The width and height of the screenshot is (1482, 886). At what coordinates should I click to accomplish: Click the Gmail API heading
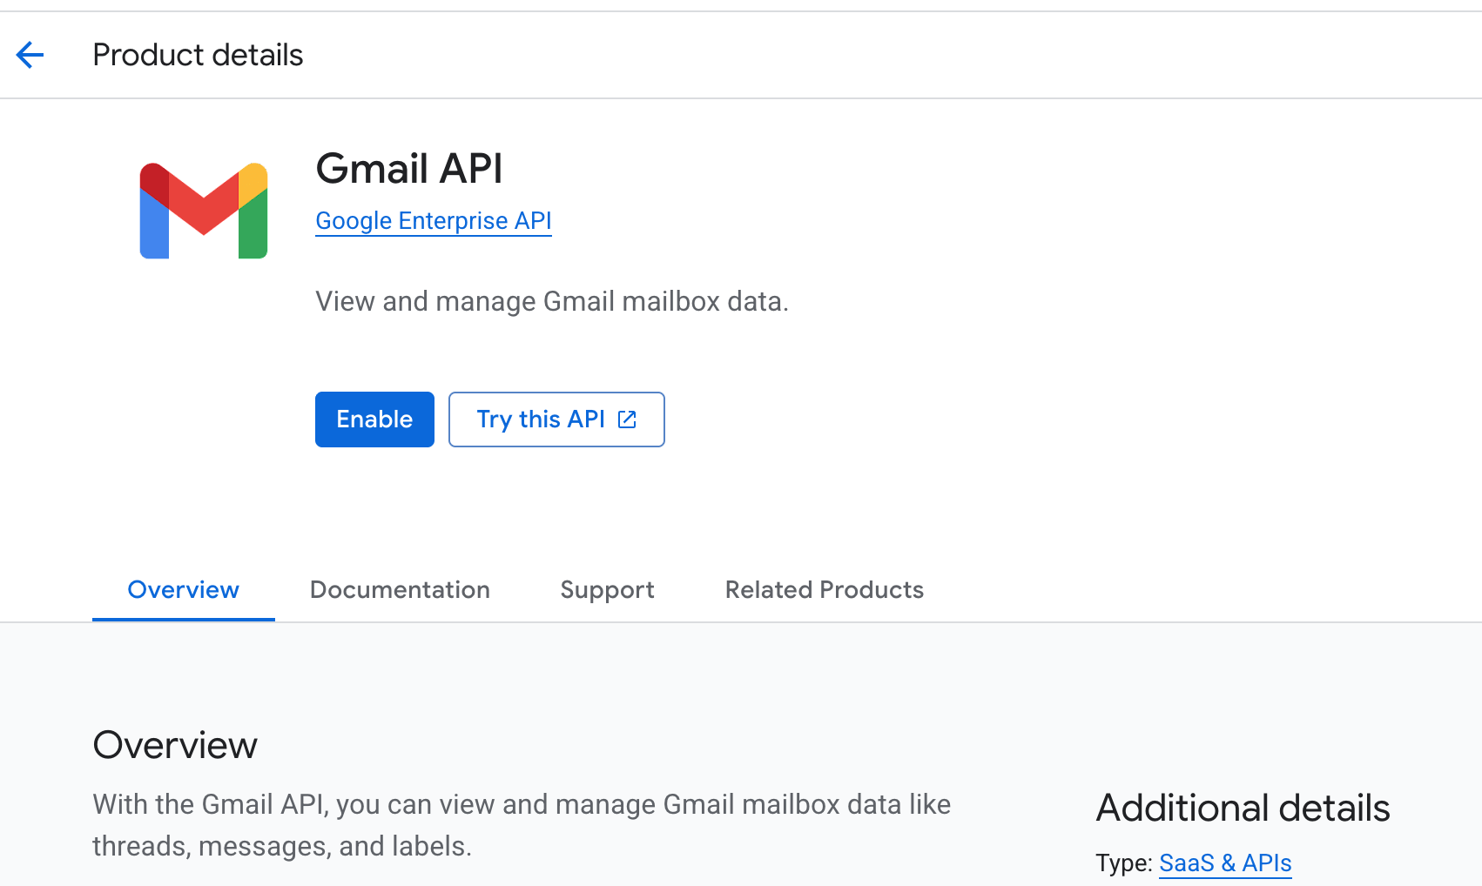tap(409, 168)
